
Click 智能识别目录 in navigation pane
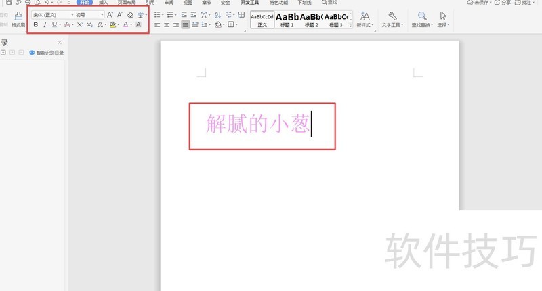coord(46,53)
